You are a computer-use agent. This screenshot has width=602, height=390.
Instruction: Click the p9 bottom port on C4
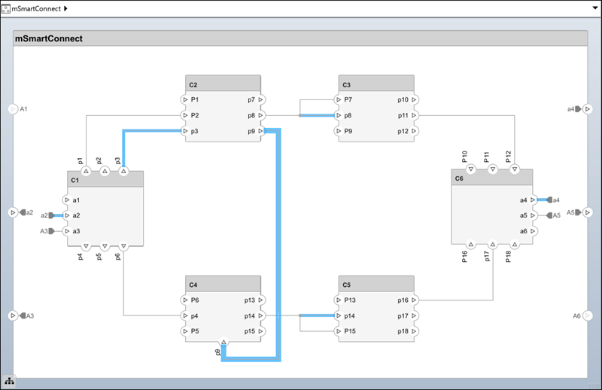click(223, 342)
